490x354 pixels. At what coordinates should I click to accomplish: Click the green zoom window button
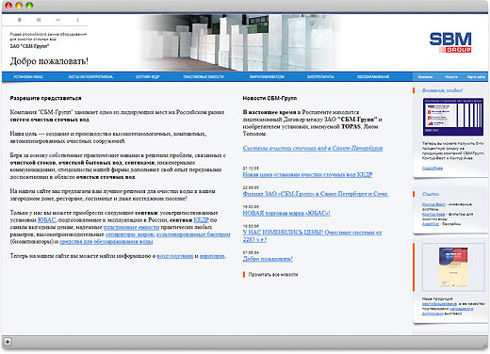point(29,6)
